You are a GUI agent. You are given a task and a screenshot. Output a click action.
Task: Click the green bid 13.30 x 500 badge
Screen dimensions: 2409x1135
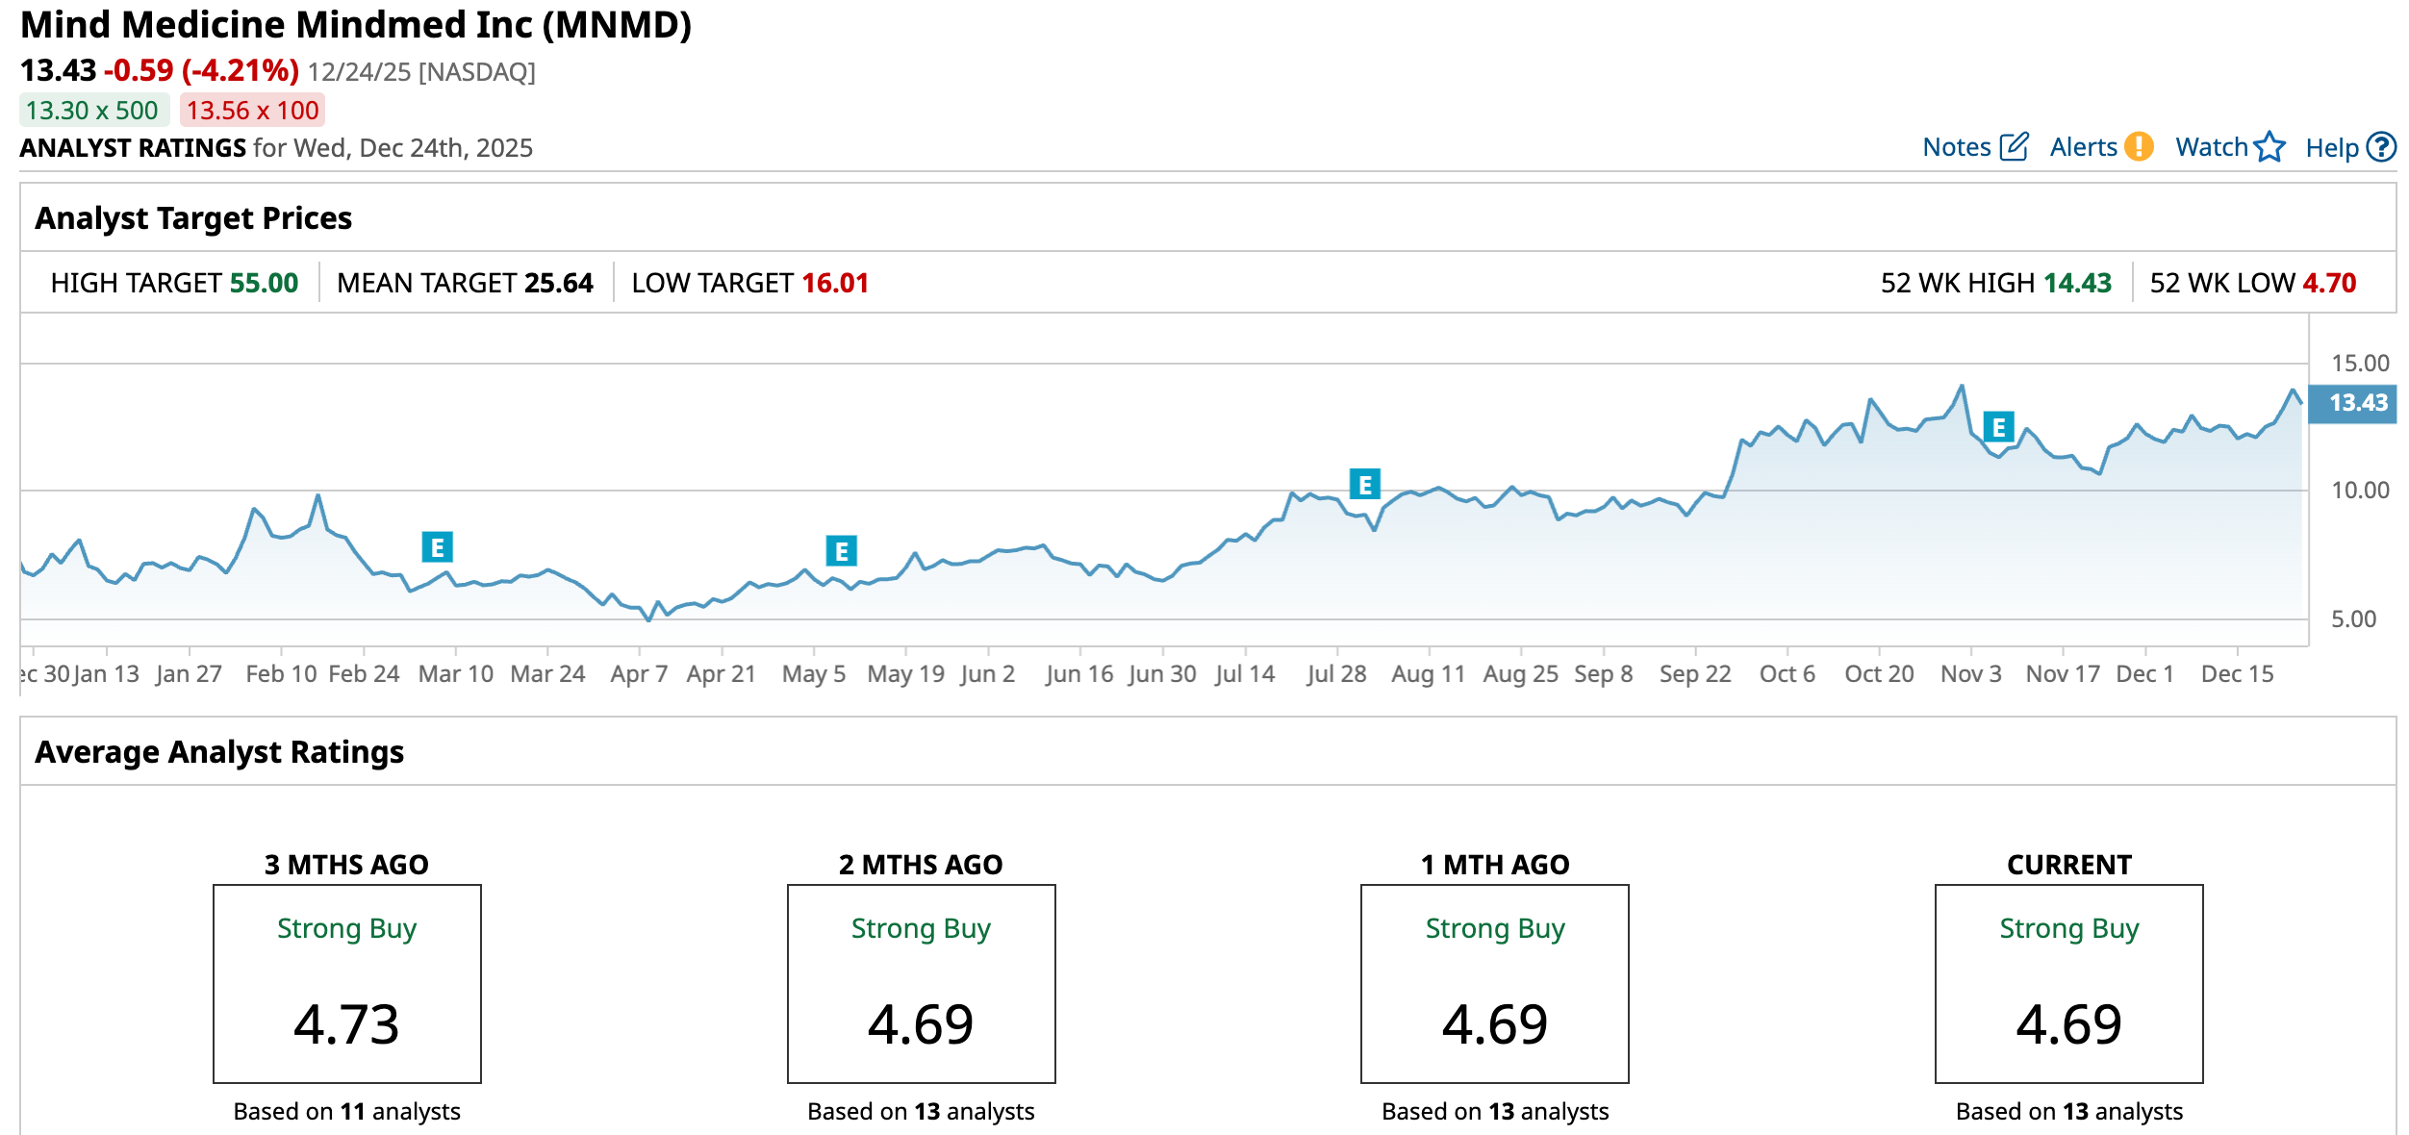coord(93,111)
